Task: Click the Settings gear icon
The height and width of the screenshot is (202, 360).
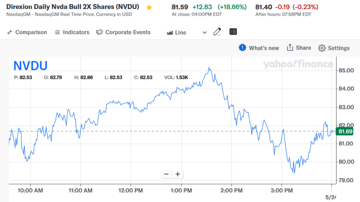Action: point(322,48)
